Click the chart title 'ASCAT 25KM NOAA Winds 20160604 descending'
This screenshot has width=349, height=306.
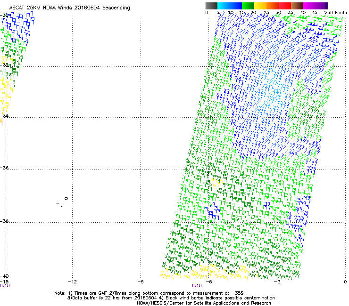pyautogui.click(x=69, y=8)
